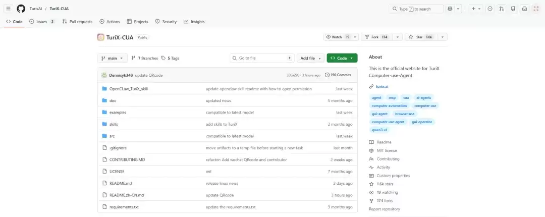Click the 306a293 commit hash
This screenshot has width=545, height=217.
[293, 75]
